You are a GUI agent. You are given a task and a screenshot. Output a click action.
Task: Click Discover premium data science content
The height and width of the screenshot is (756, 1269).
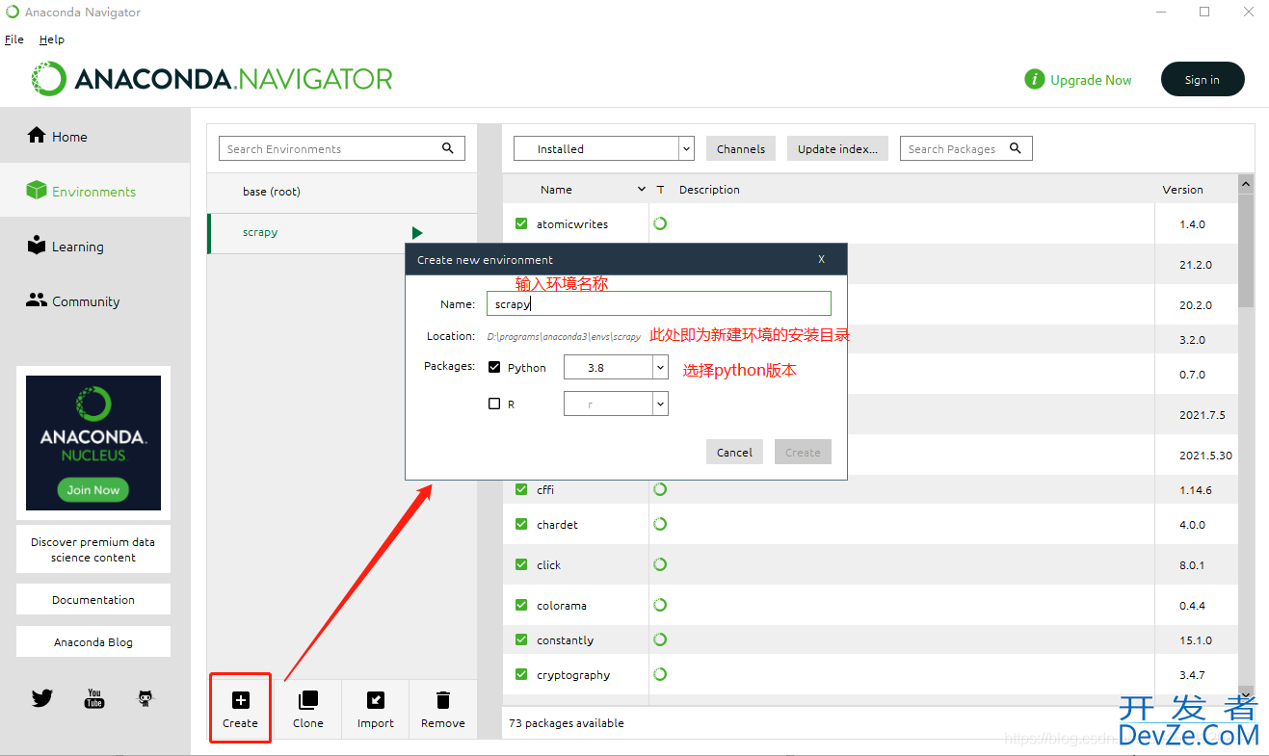(93, 549)
